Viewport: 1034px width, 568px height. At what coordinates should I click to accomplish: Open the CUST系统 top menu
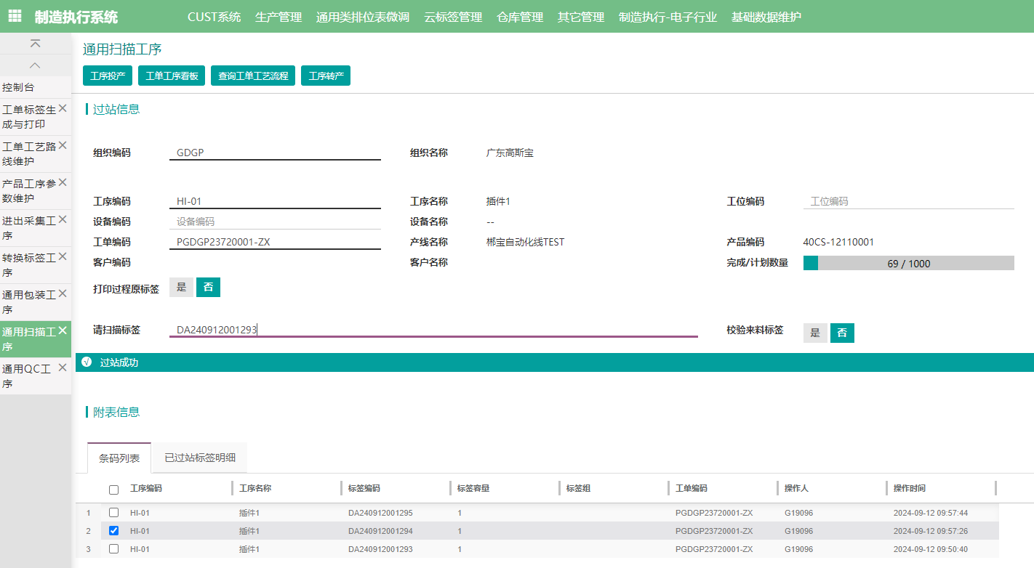click(214, 17)
